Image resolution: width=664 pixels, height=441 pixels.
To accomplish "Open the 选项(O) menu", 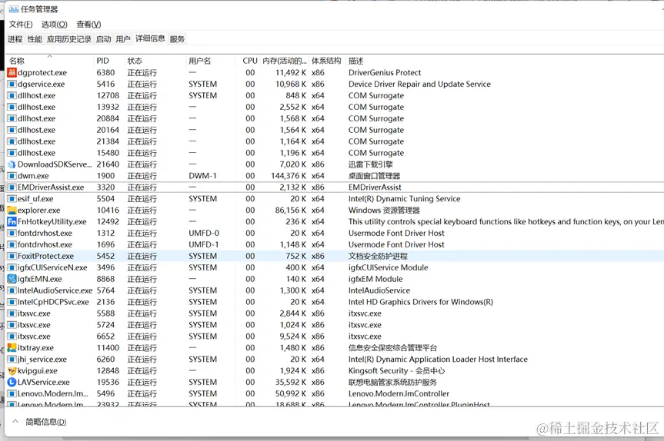I will coord(54,24).
